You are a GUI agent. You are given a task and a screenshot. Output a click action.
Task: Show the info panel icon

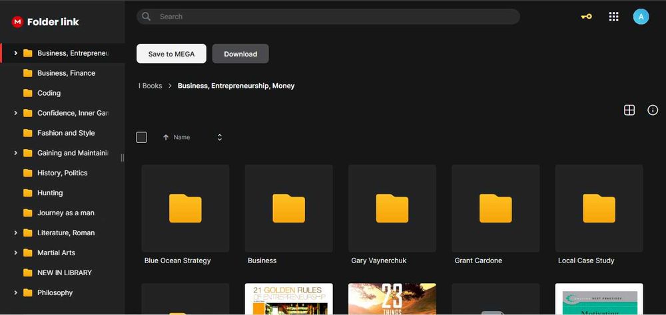click(x=653, y=110)
